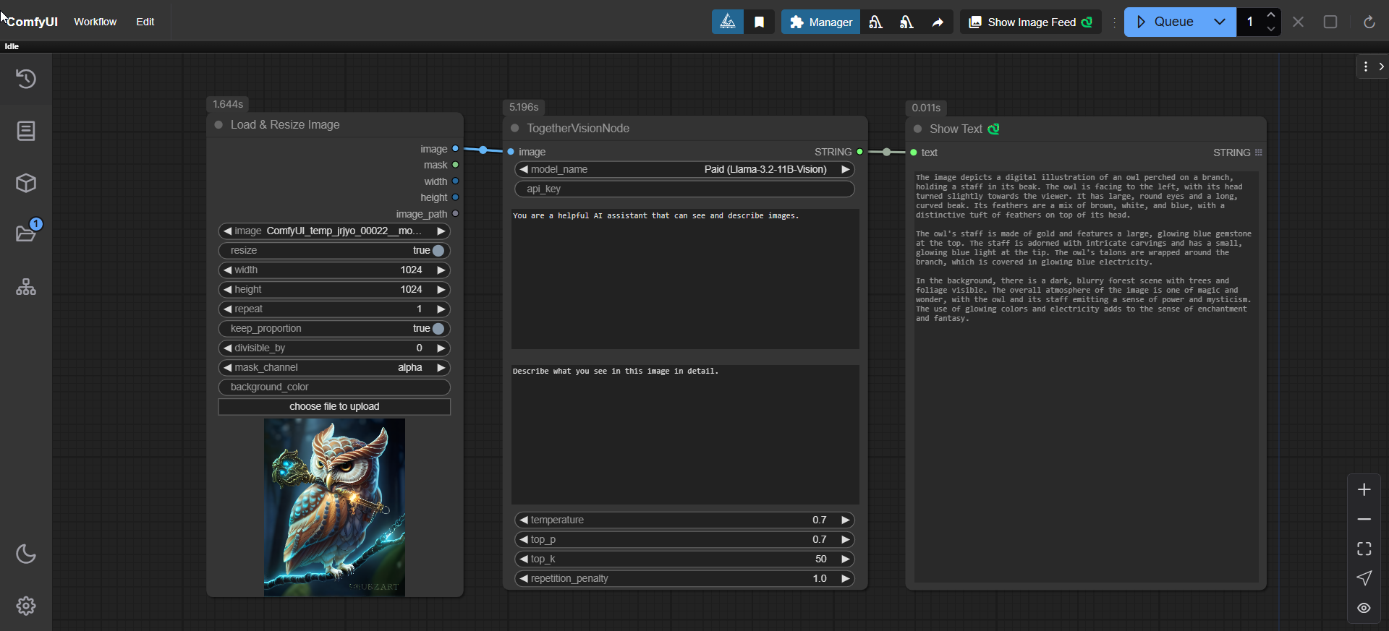Expand the Queue options dropdown arrow
The image size is (1389, 631).
click(1219, 22)
